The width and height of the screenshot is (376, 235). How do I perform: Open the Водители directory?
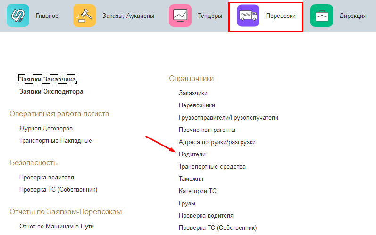192,154
